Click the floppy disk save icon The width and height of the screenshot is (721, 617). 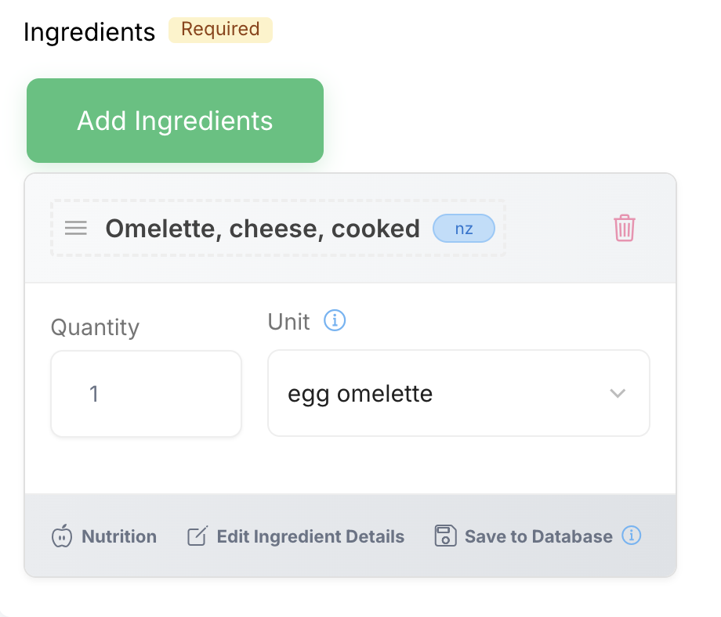445,536
